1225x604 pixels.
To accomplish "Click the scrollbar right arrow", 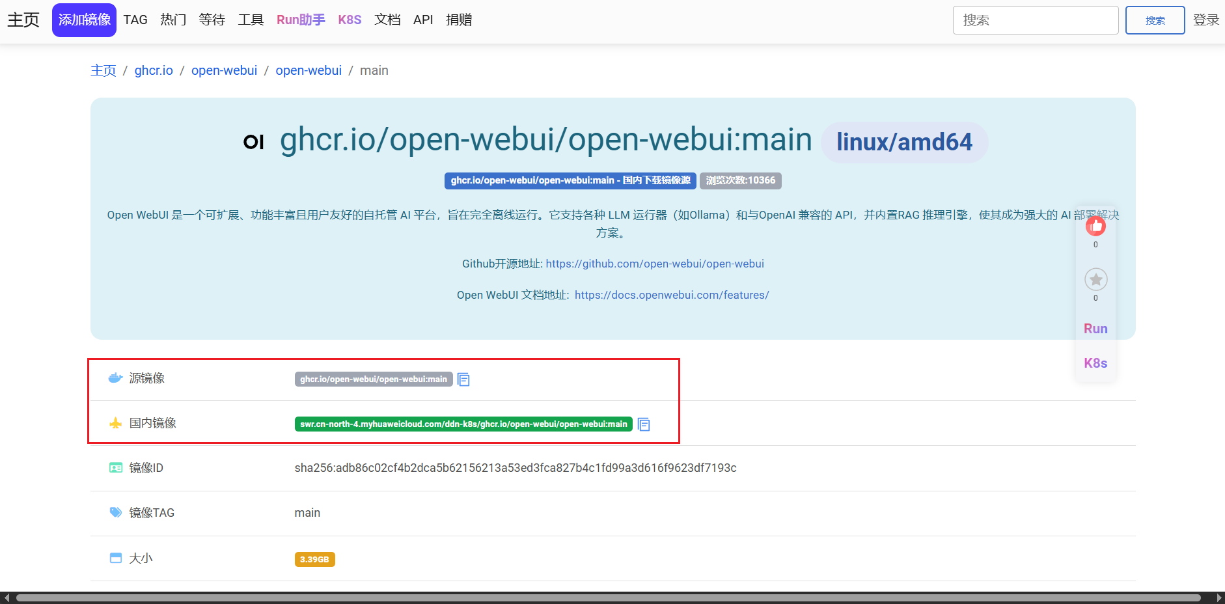I will pyautogui.click(x=1219, y=597).
